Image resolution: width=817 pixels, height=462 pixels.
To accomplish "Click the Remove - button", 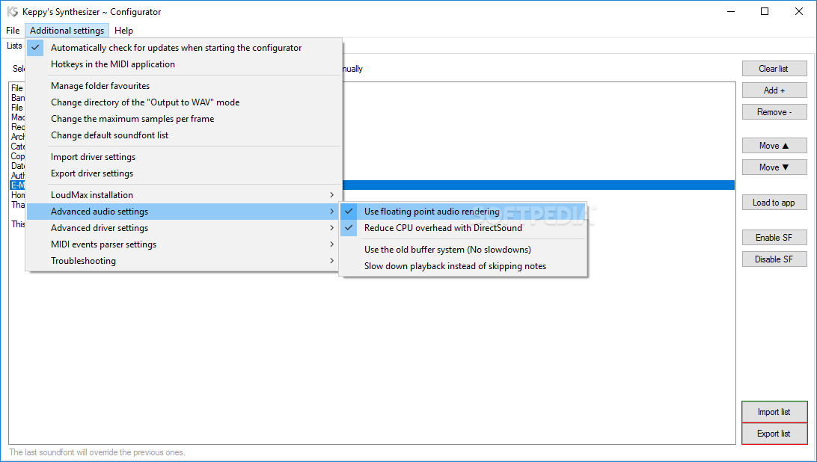I will [774, 112].
